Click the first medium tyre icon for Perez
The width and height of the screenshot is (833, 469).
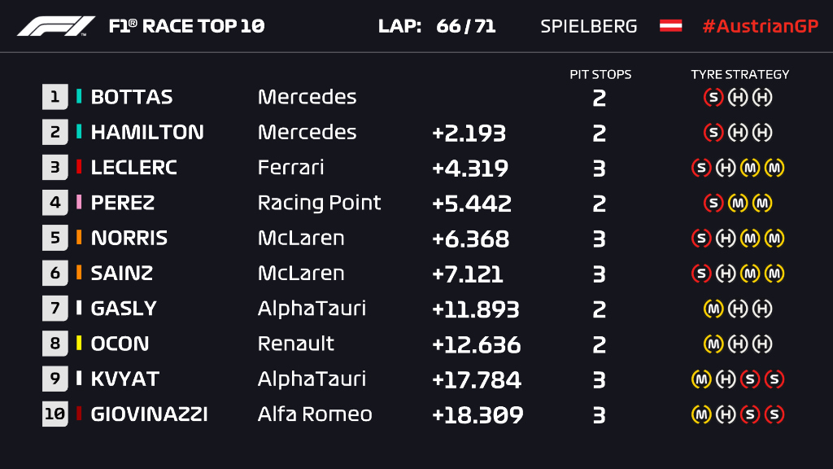tap(737, 203)
